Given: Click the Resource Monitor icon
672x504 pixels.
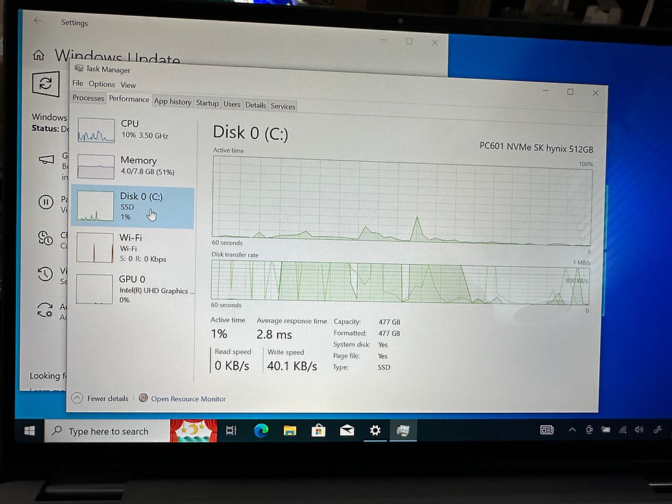Looking at the screenshot, I should [x=143, y=398].
